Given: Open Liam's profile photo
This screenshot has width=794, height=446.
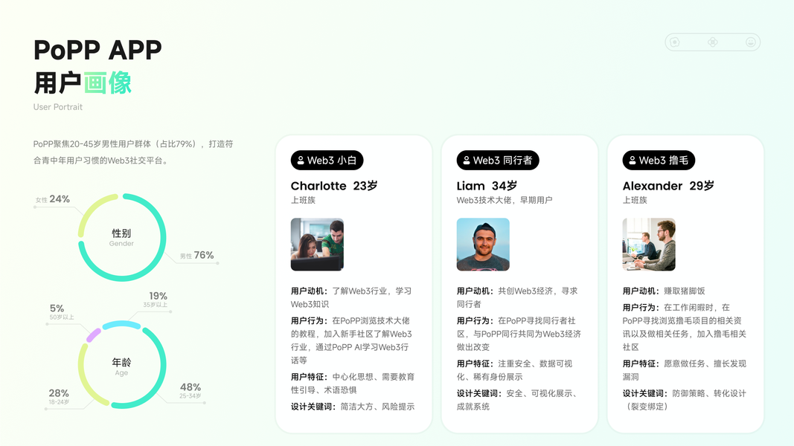Looking at the screenshot, I should pos(483,245).
